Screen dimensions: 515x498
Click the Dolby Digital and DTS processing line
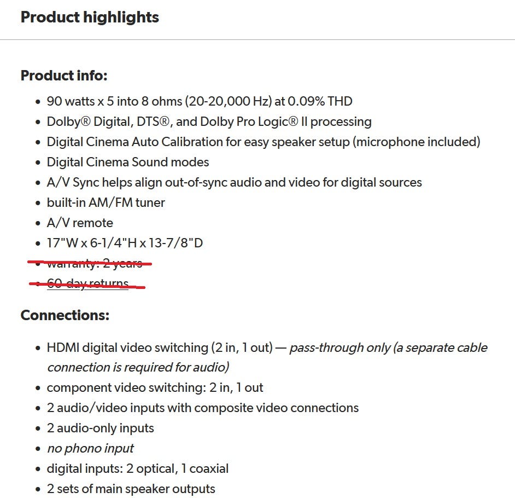209,121
